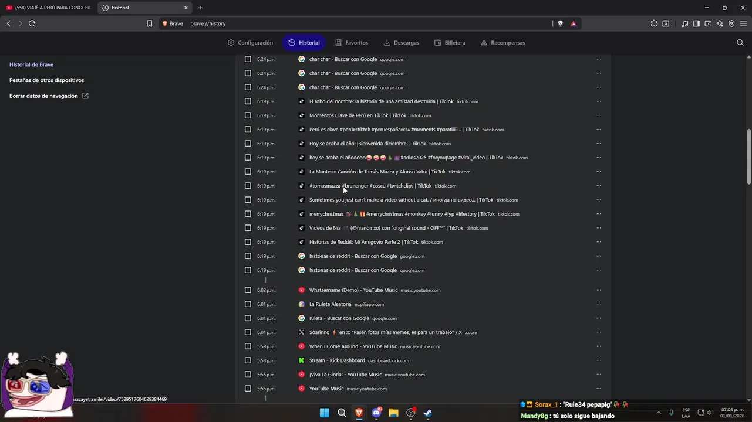Open the Extensions puzzle icon
This screenshot has width=752, height=422.
(654, 23)
